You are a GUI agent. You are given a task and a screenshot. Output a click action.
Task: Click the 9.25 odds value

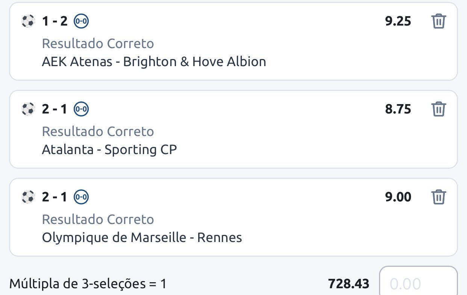click(x=398, y=21)
